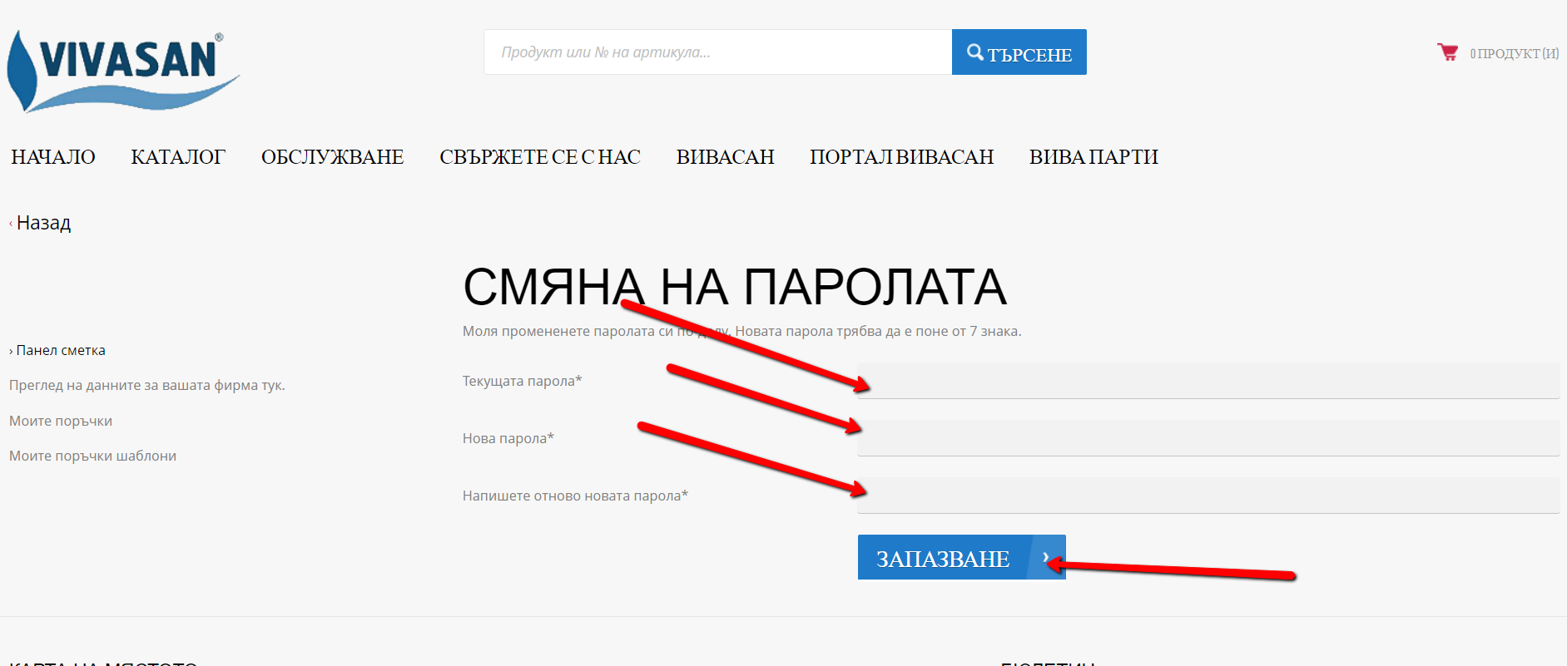Go to the НАЧАЛО menu item

(53, 157)
